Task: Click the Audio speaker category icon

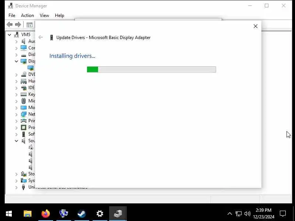Action: pos(24,41)
